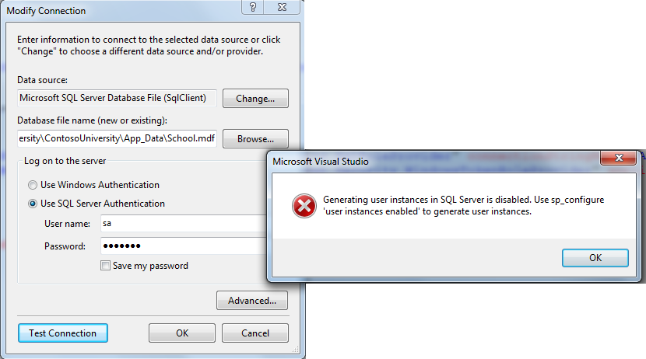Close the Microsoft Visual Studio error dialog

[619, 158]
